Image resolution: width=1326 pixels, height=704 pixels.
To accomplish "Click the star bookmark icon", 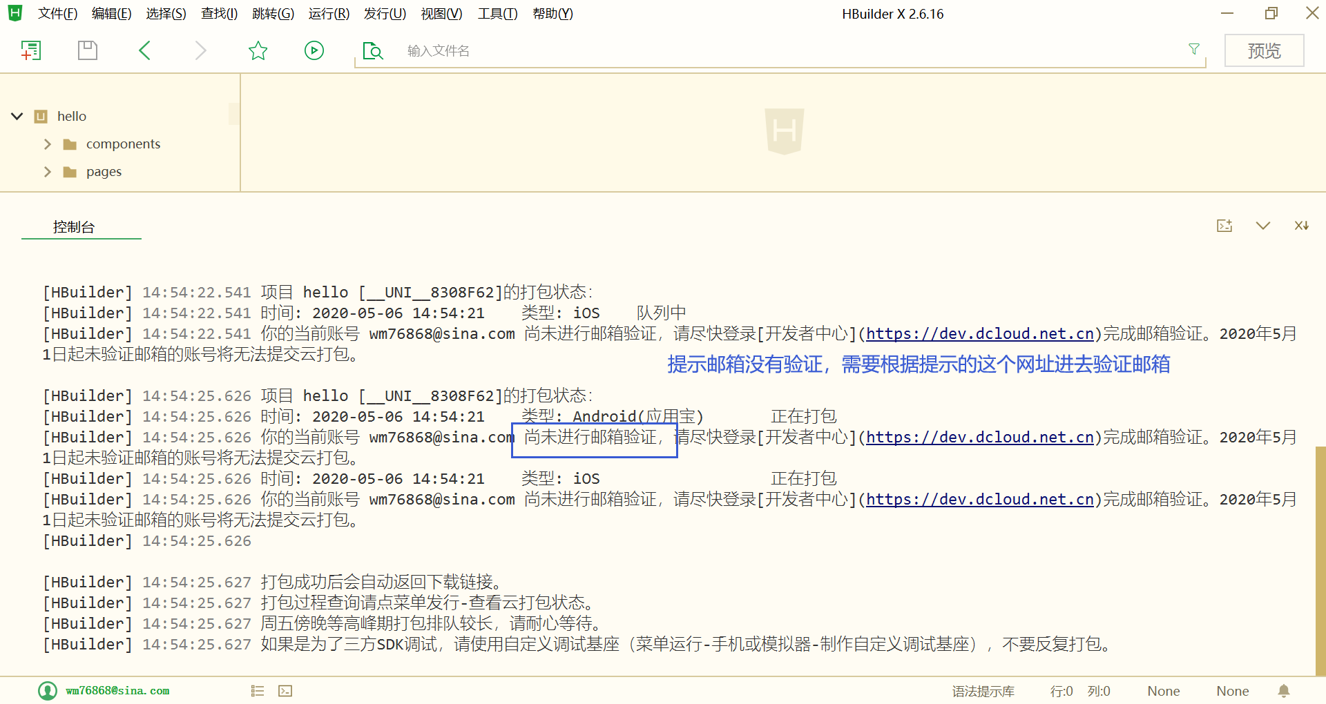I will (x=258, y=50).
